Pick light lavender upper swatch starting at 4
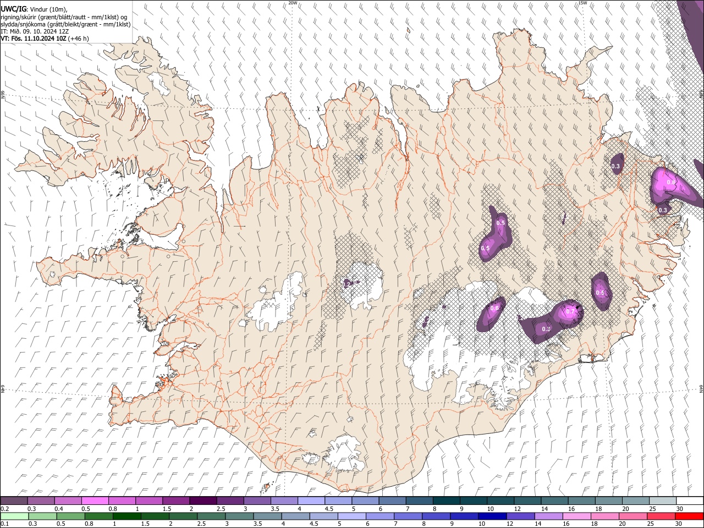The height and width of the screenshot is (528, 704). click(x=311, y=501)
